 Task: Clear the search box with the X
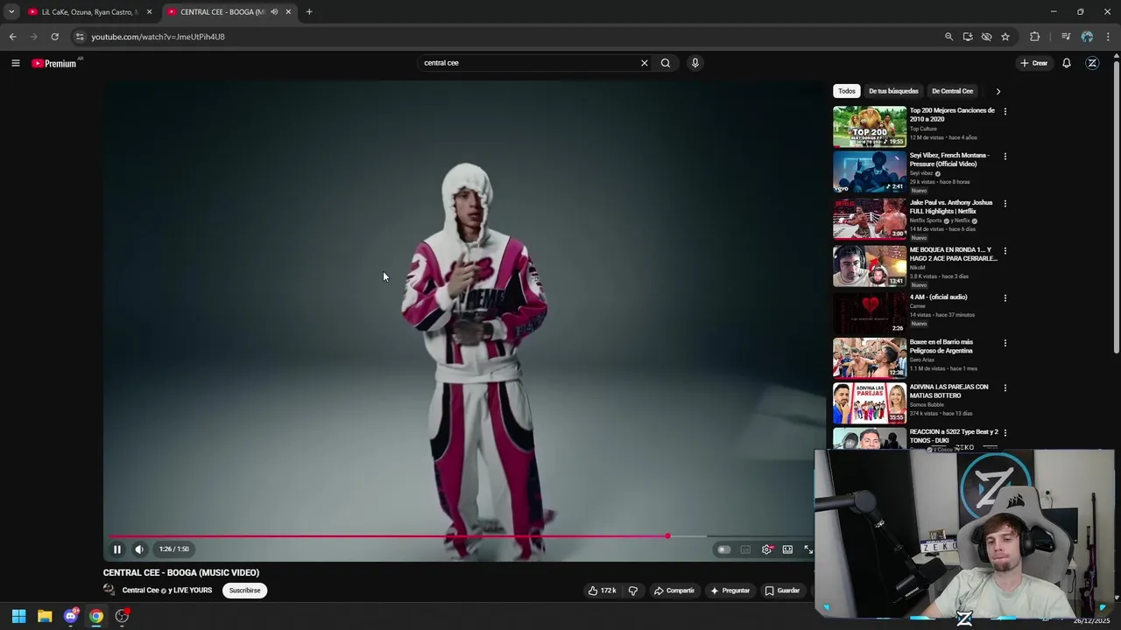(x=644, y=63)
